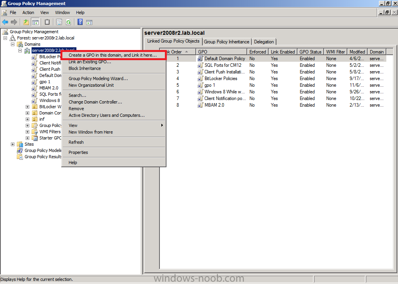The width and height of the screenshot is (398, 284).
Task: Sort by the WMI Filter column header
Action: 336,52
